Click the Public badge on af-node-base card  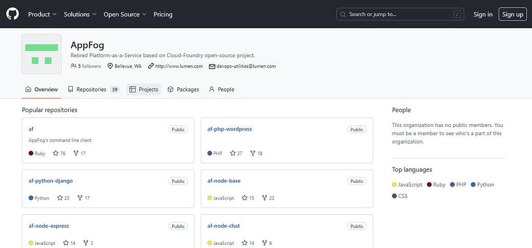(357, 181)
